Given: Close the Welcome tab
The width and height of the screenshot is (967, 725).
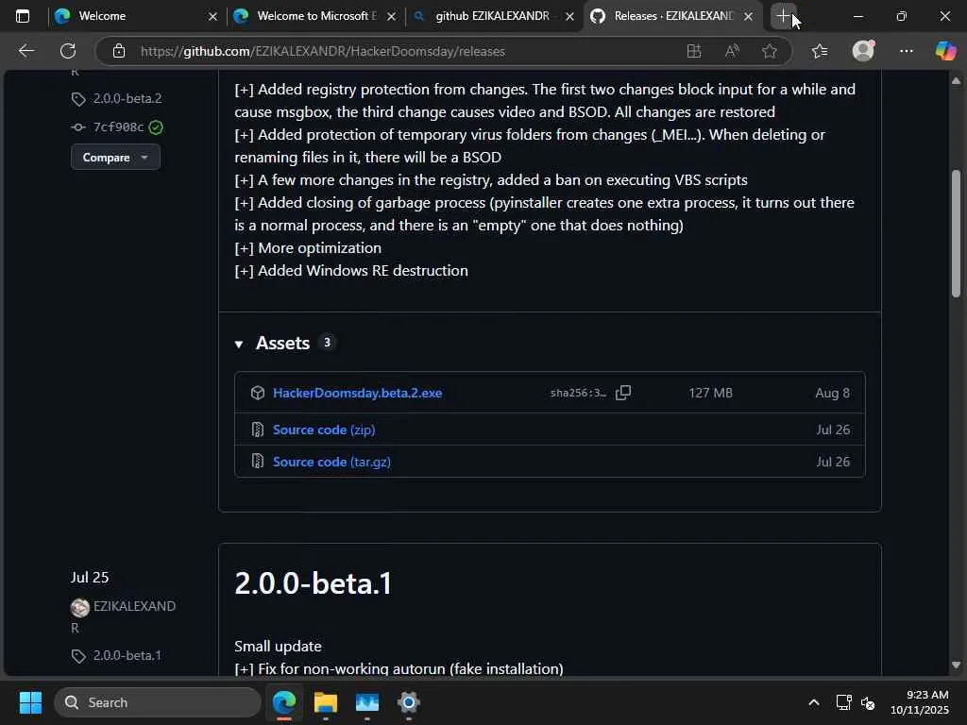Looking at the screenshot, I should pyautogui.click(x=212, y=17).
